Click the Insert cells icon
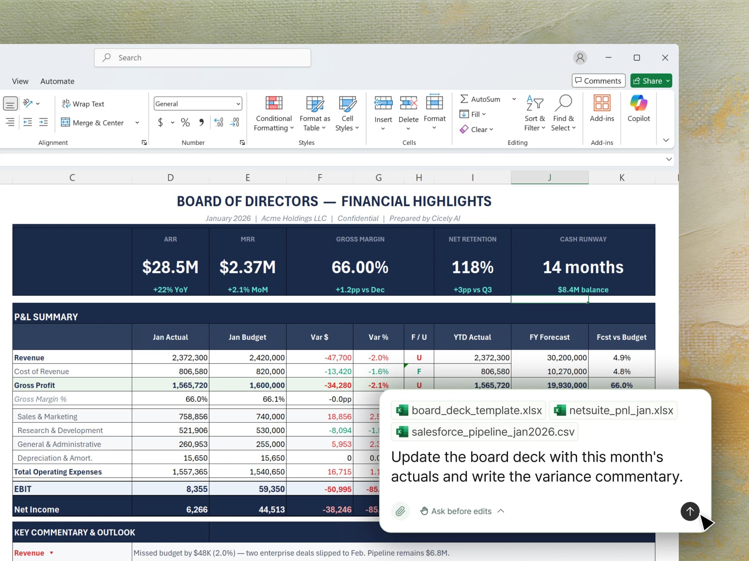This screenshot has height=561, width=749. (383, 104)
